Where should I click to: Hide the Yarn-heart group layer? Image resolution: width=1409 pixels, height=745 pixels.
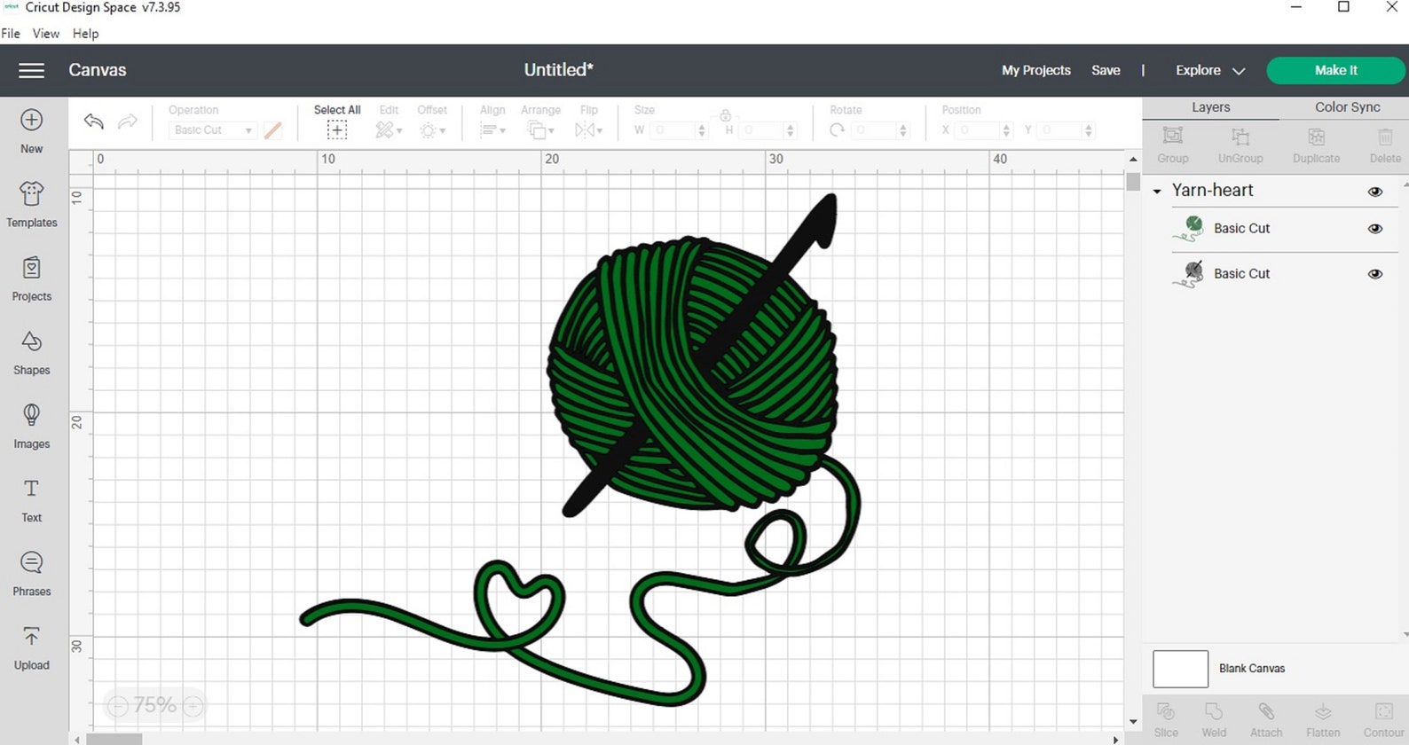tap(1375, 192)
